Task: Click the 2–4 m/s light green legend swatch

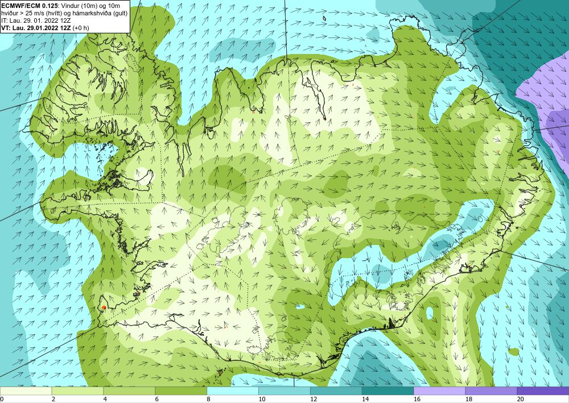Action: pyautogui.click(x=77, y=391)
